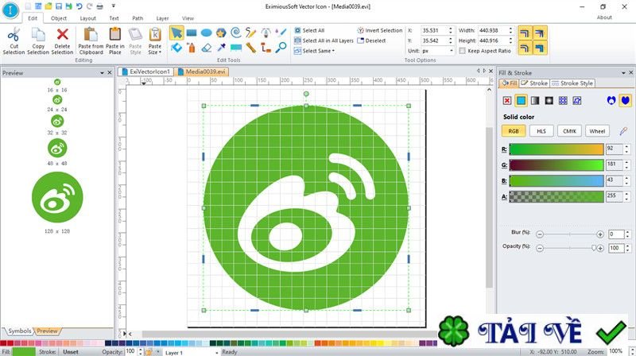Click the Cut Selection scissors icon
Image resolution: width=636 pixels, height=356 pixels.
[x=14, y=35]
